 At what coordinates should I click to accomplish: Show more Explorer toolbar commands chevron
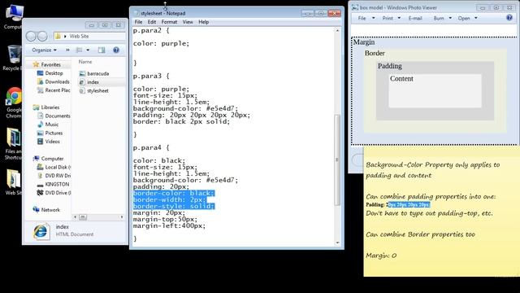pyautogui.click(x=67, y=50)
